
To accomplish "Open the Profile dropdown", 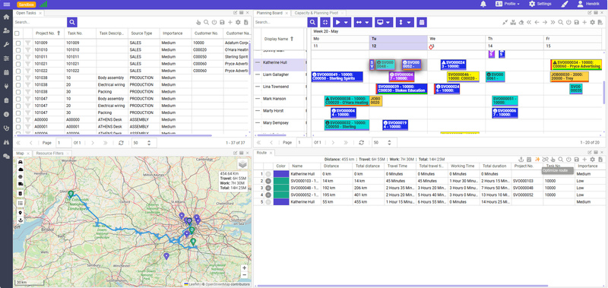I will tap(507, 4).
